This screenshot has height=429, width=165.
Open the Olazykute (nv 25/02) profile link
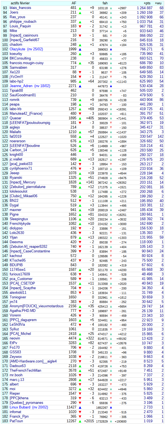[x=26, y=49]
